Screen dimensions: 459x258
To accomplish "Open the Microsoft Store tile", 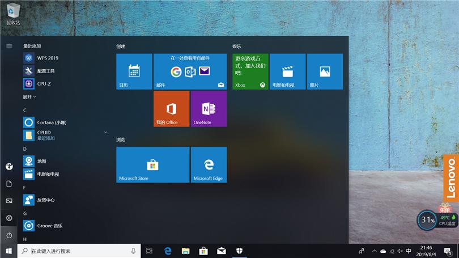I will click(x=152, y=164).
